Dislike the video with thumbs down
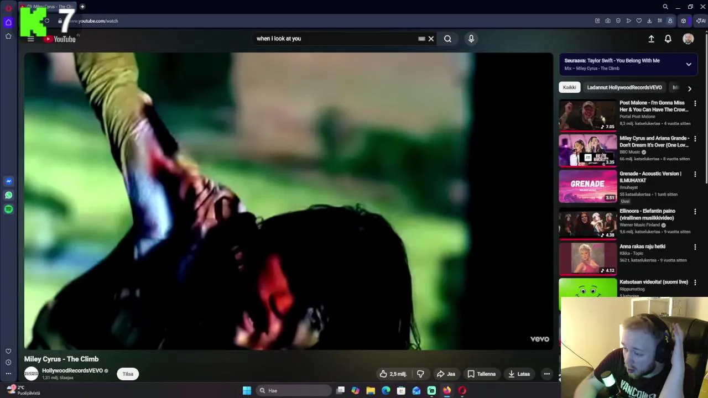Image resolution: width=708 pixels, height=398 pixels. pos(420,374)
